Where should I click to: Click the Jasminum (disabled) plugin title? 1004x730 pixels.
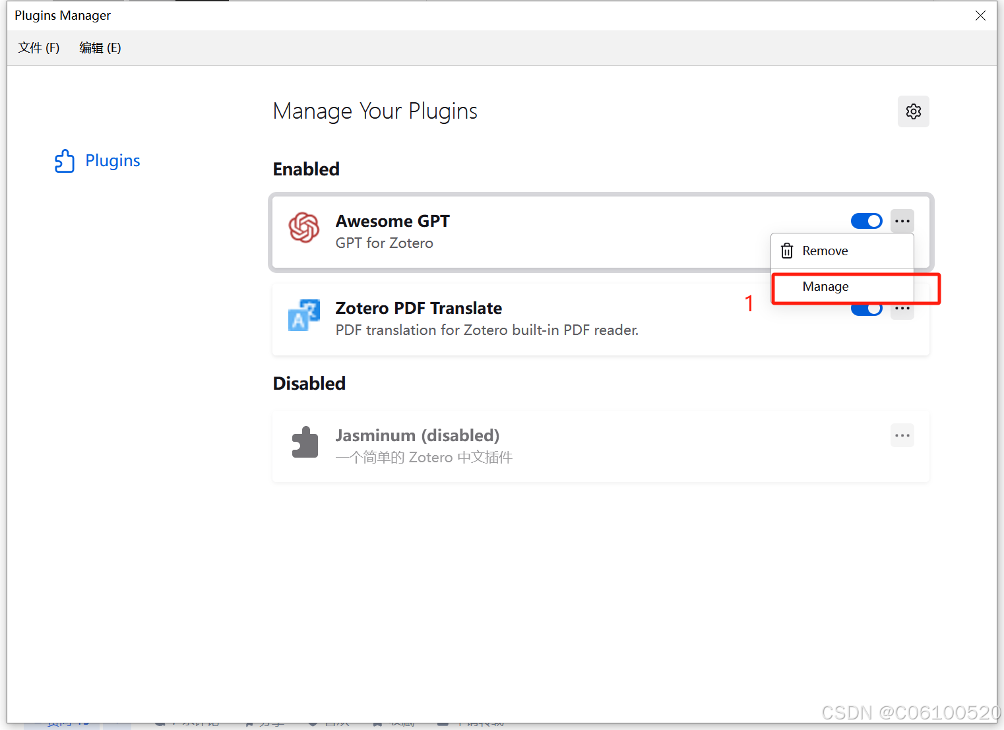[418, 435]
